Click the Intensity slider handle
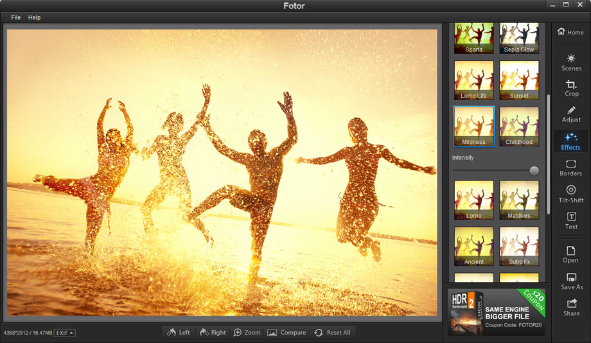 pyautogui.click(x=534, y=171)
